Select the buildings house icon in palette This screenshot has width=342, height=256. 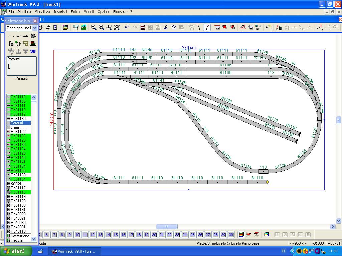[x=11, y=44]
